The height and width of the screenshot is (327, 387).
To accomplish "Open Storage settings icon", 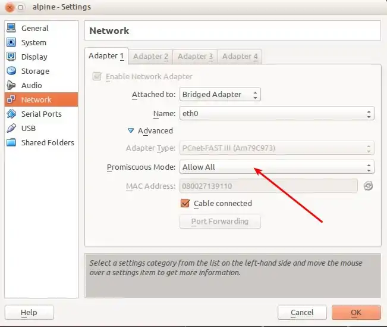I will (x=11, y=71).
